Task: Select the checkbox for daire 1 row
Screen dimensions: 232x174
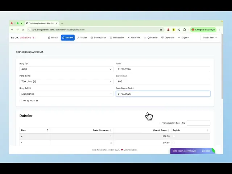Action: (174, 136)
